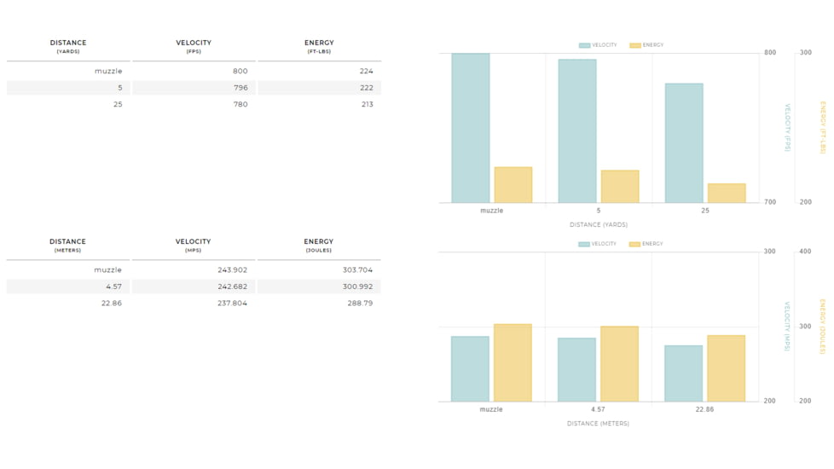Click the muzzle velocity bar in yards chart

pos(471,128)
